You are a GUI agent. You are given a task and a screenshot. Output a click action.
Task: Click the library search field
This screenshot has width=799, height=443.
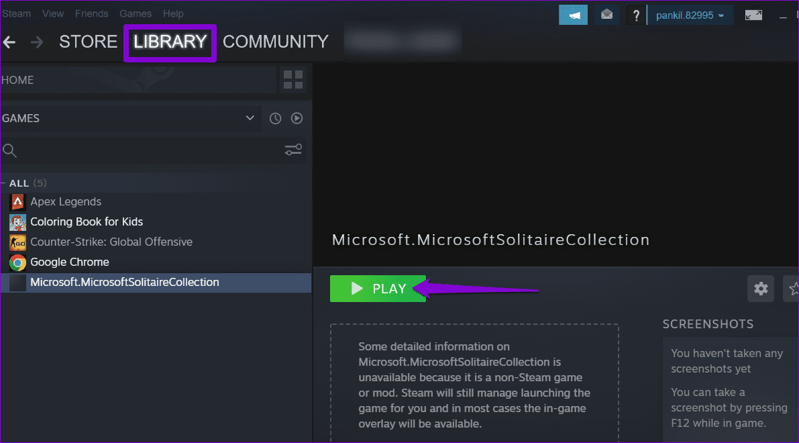coord(140,150)
